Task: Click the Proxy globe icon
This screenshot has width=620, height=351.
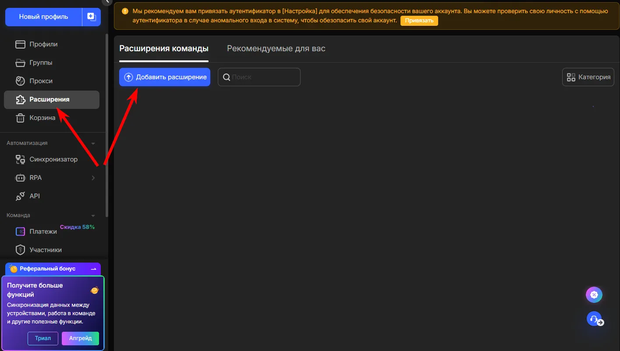Action: click(x=20, y=81)
